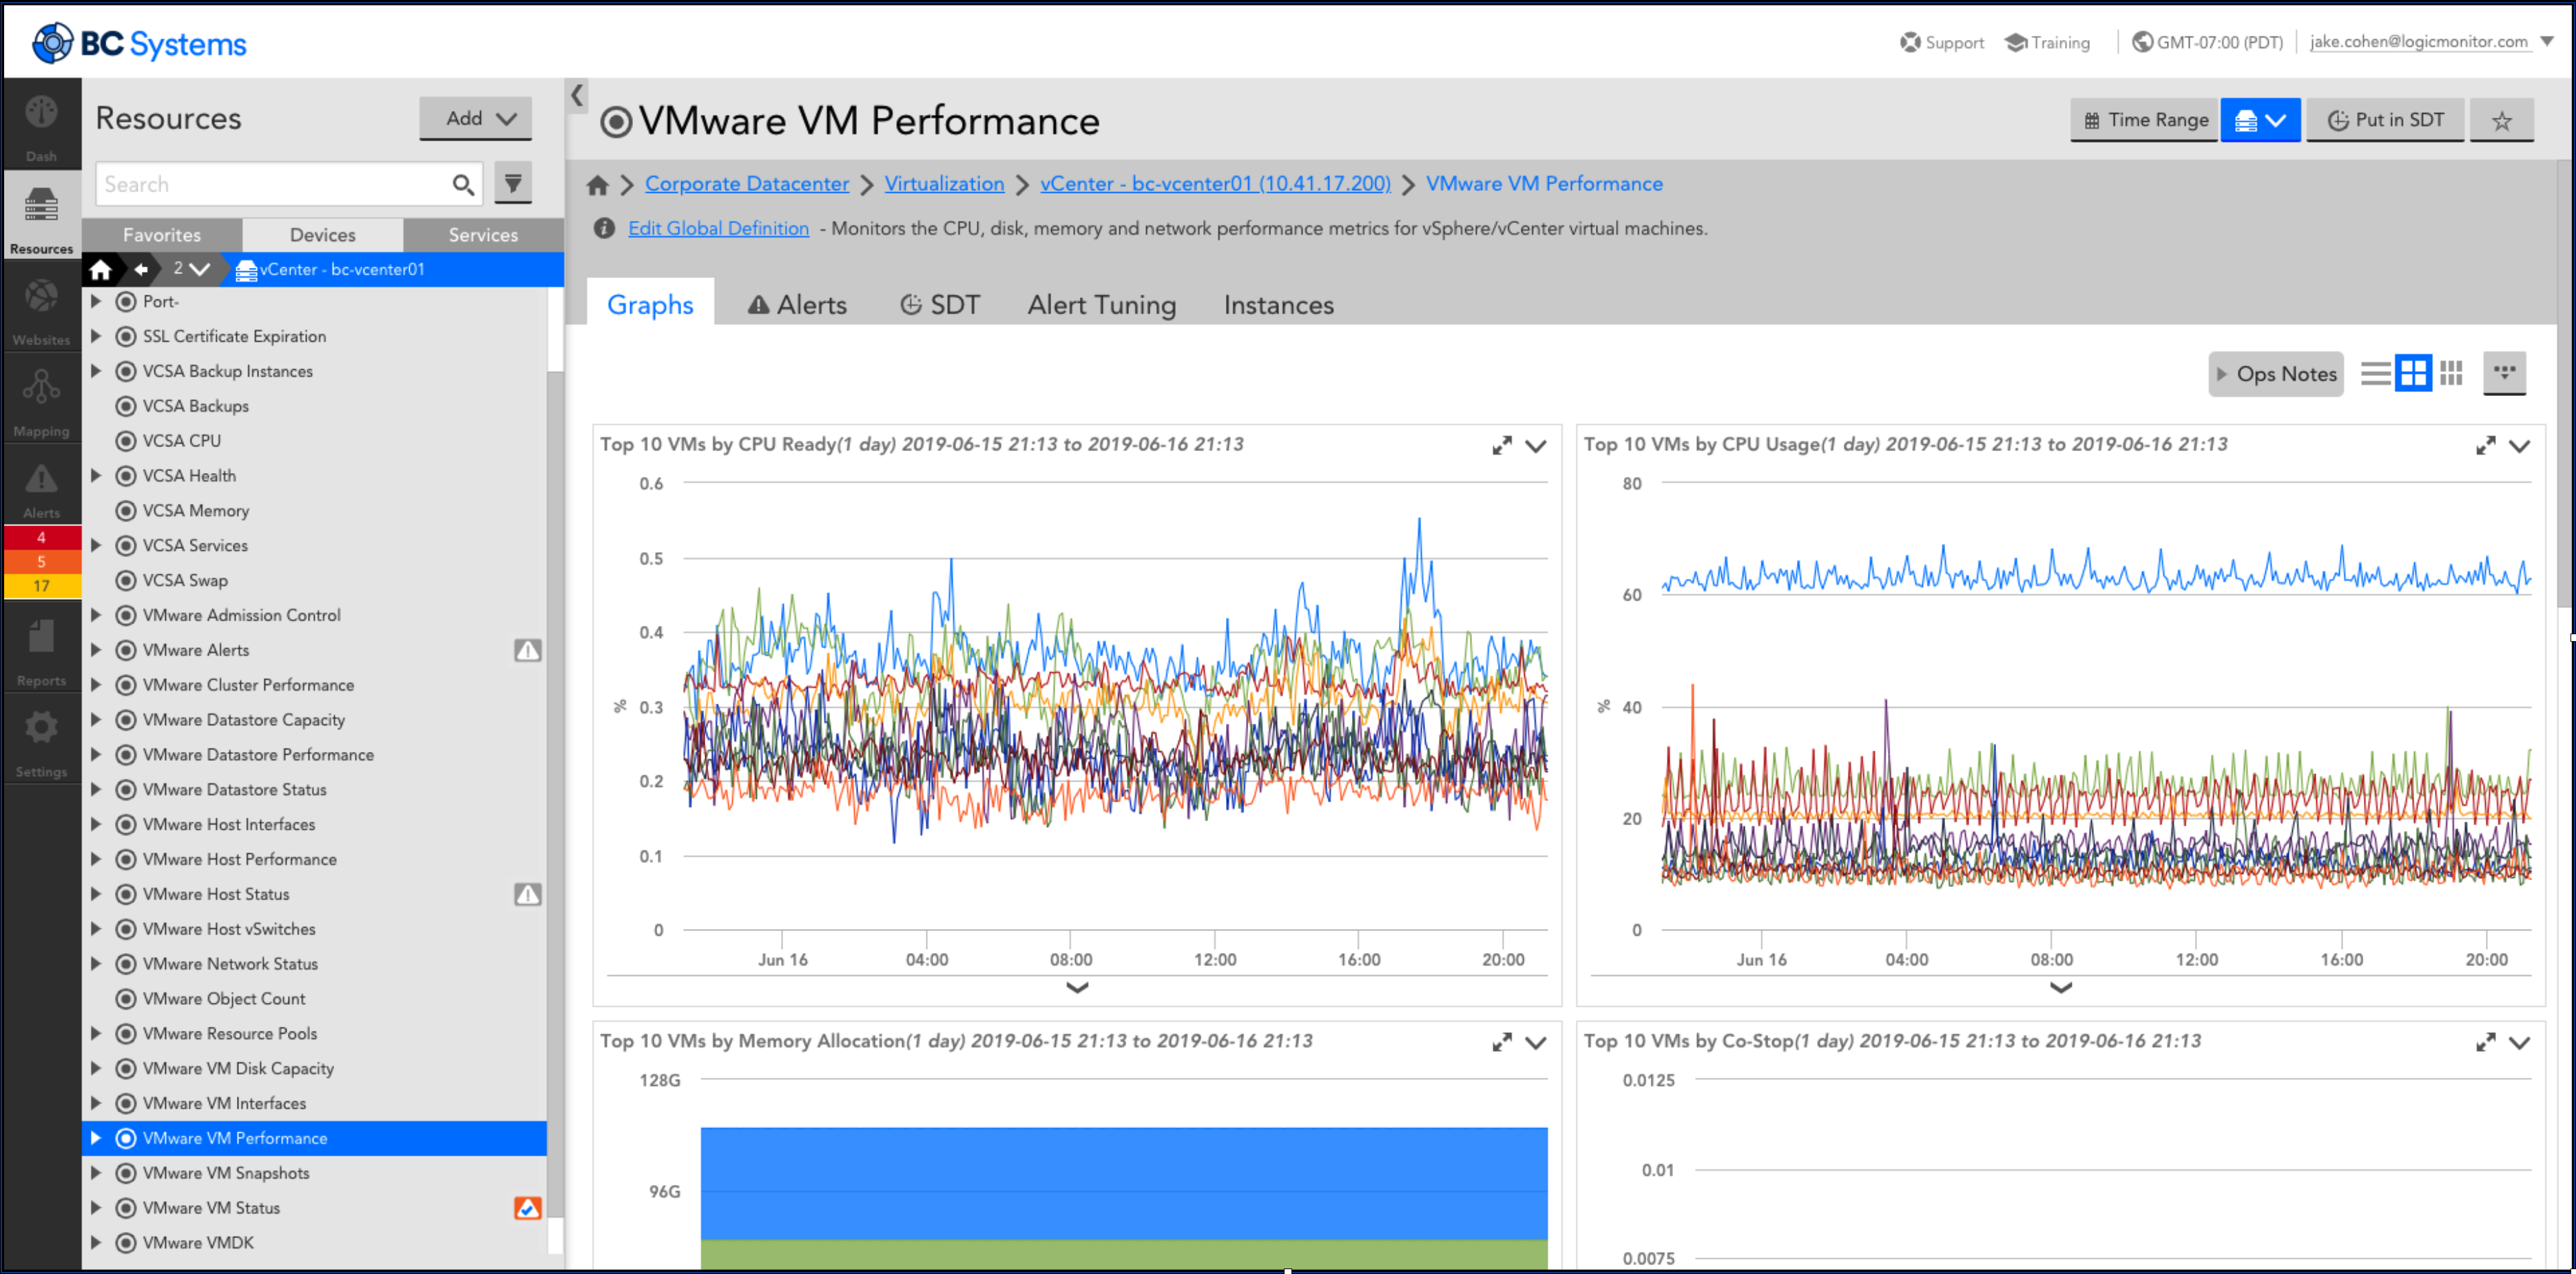2576x1274 pixels.
Task: Open the Training link
Action: pos(2047,42)
